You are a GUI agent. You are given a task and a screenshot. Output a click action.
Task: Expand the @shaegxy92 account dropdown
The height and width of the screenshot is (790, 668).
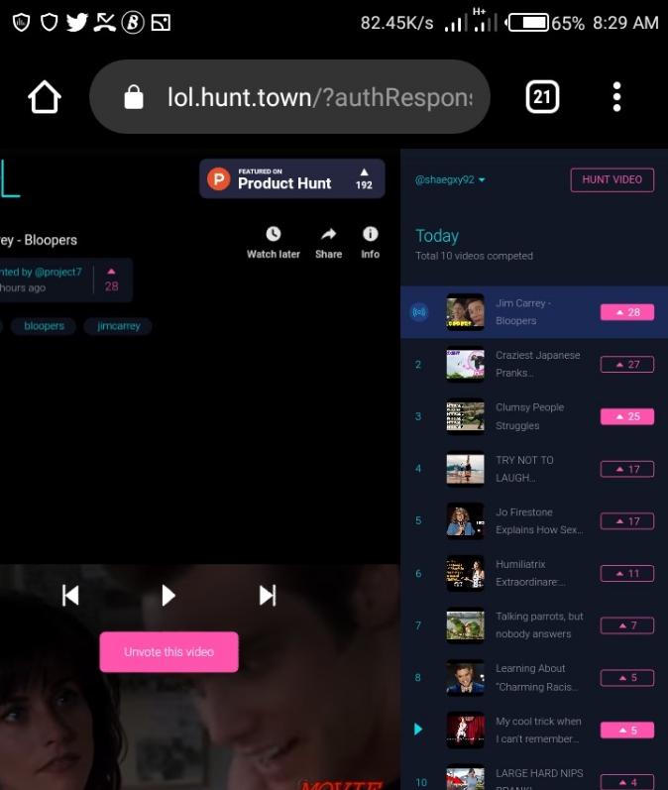click(x=450, y=179)
